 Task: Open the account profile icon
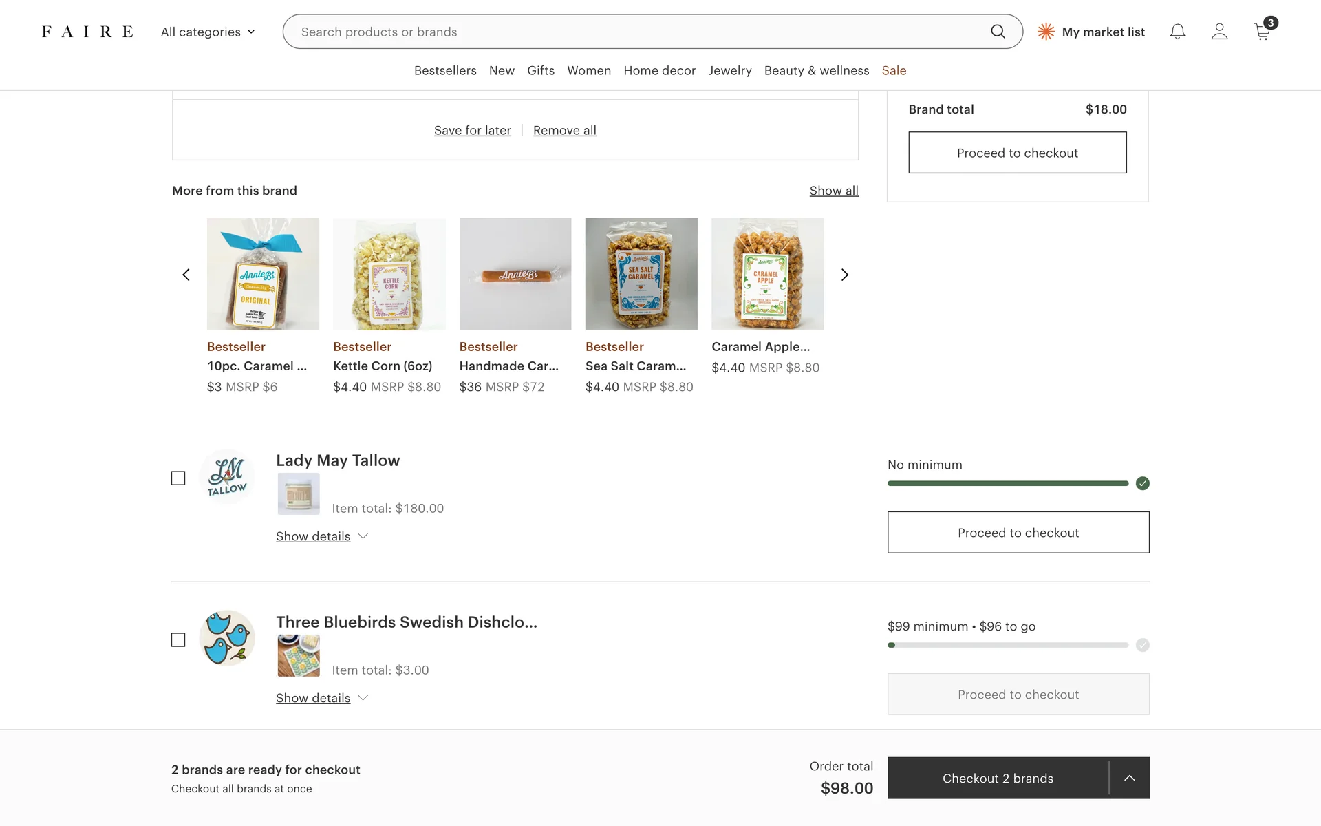[x=1219, y=32]
